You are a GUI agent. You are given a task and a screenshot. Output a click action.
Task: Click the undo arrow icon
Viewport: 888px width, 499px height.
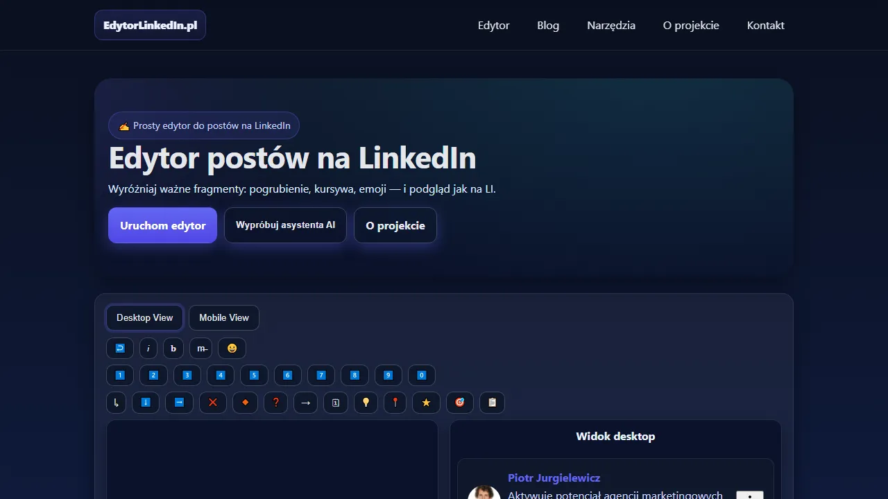coord(119,348)
